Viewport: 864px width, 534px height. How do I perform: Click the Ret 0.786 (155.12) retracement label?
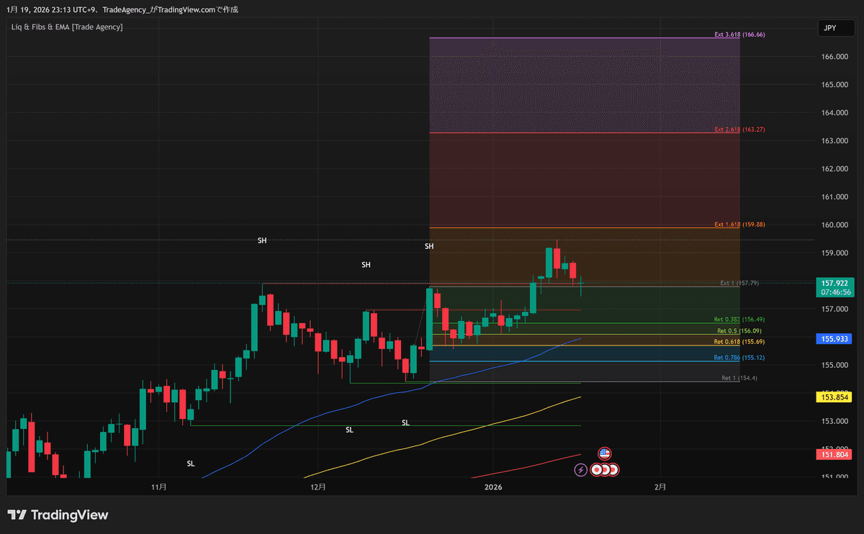click(739, 358)
